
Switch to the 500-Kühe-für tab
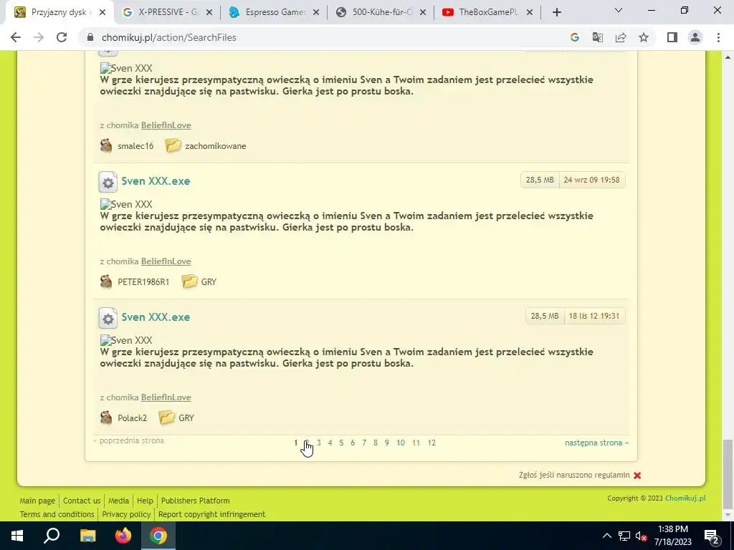point(381,13)
